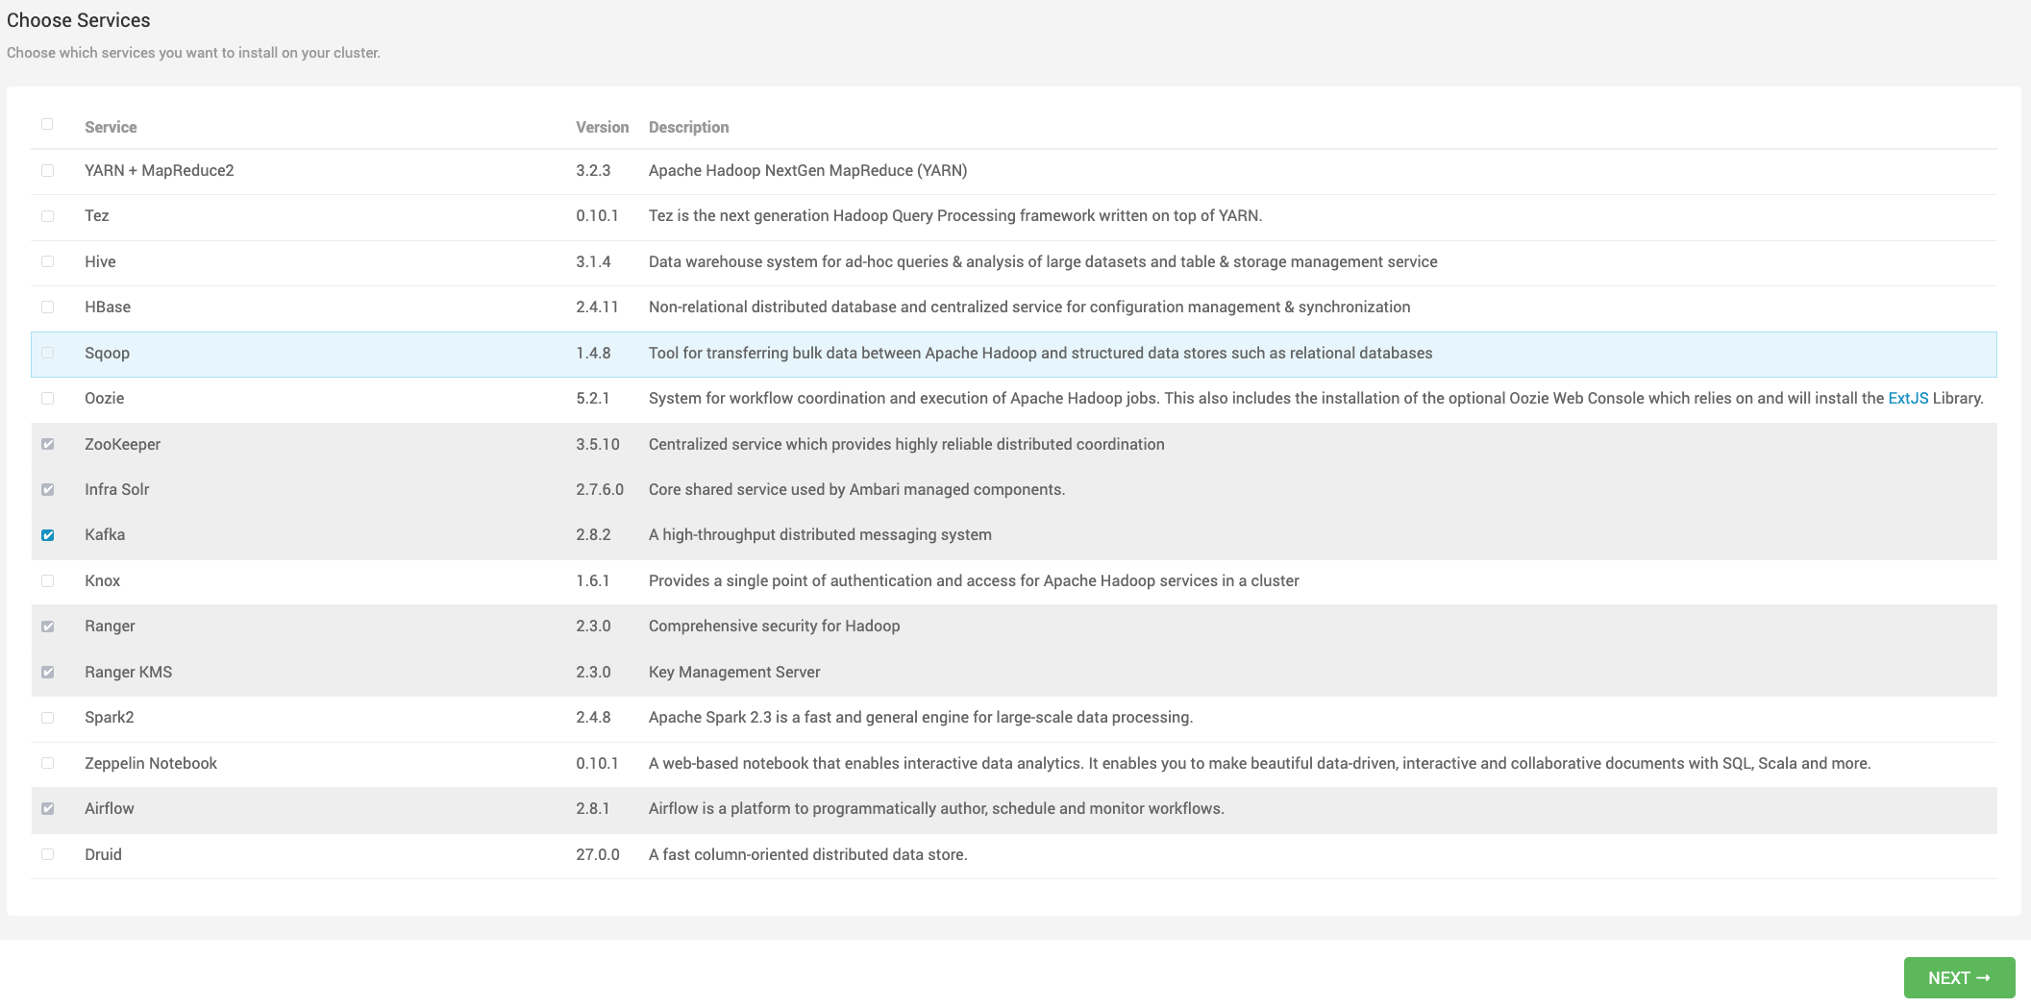Click the Knox service name
The height and width of the screenshot is (1008, 2031).
(x=102, y=580)
